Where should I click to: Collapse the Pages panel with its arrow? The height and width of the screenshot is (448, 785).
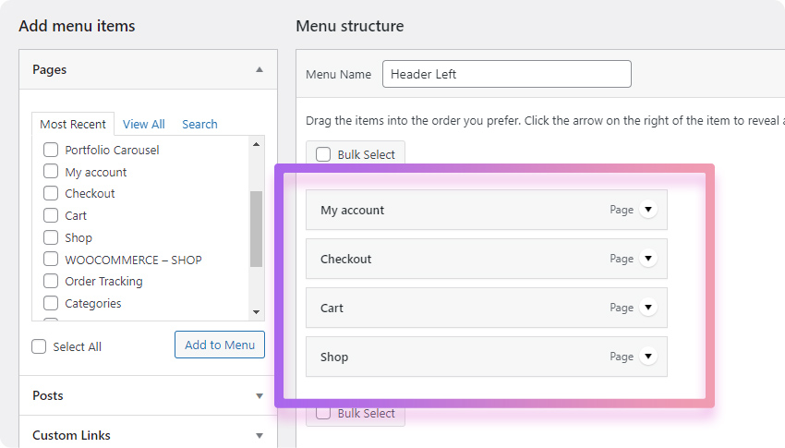tap(260, 69)
